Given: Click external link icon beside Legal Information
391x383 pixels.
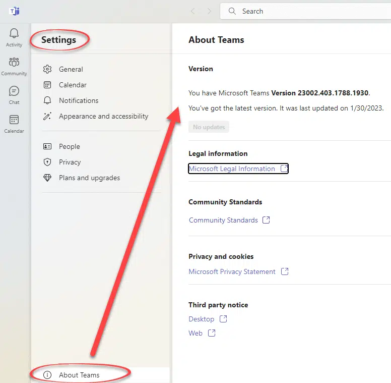Looking at the screenshot, I should (284, 169).
